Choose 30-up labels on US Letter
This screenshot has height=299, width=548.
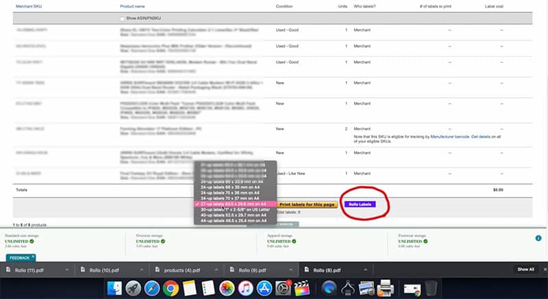click(235, 209)
